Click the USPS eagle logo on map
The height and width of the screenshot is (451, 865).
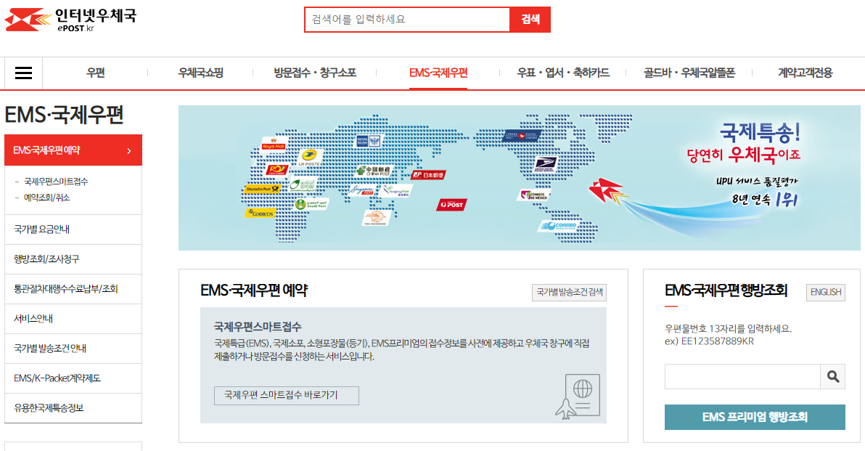(546, 164)
